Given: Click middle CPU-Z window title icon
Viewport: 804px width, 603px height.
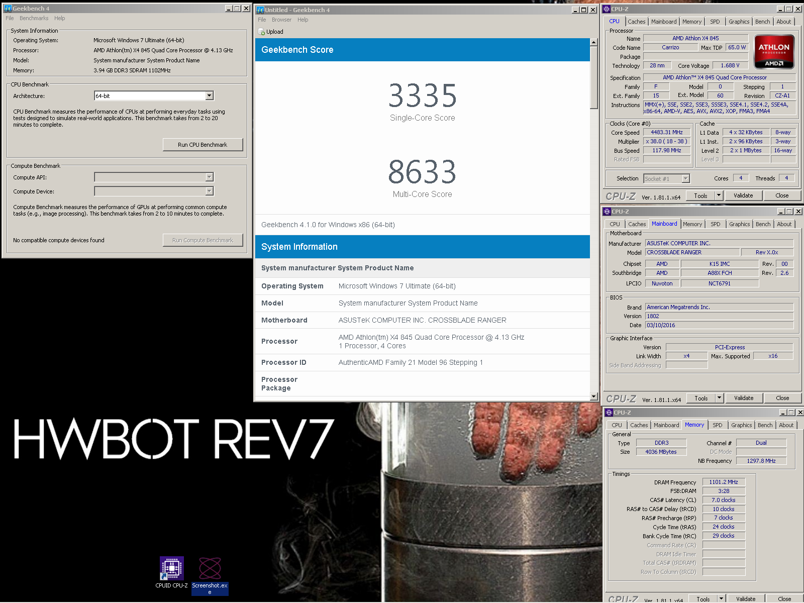Looking at the screenshot, I should pyautogui.click(x=607, y=212).
